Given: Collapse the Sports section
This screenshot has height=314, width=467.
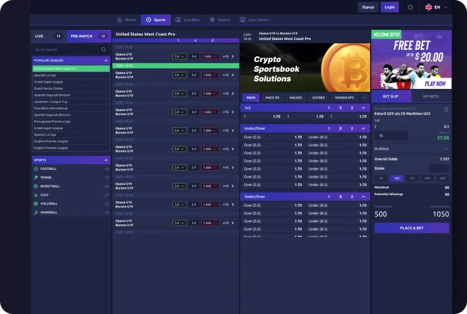Looking at the screenshot, I should (106, 160).
